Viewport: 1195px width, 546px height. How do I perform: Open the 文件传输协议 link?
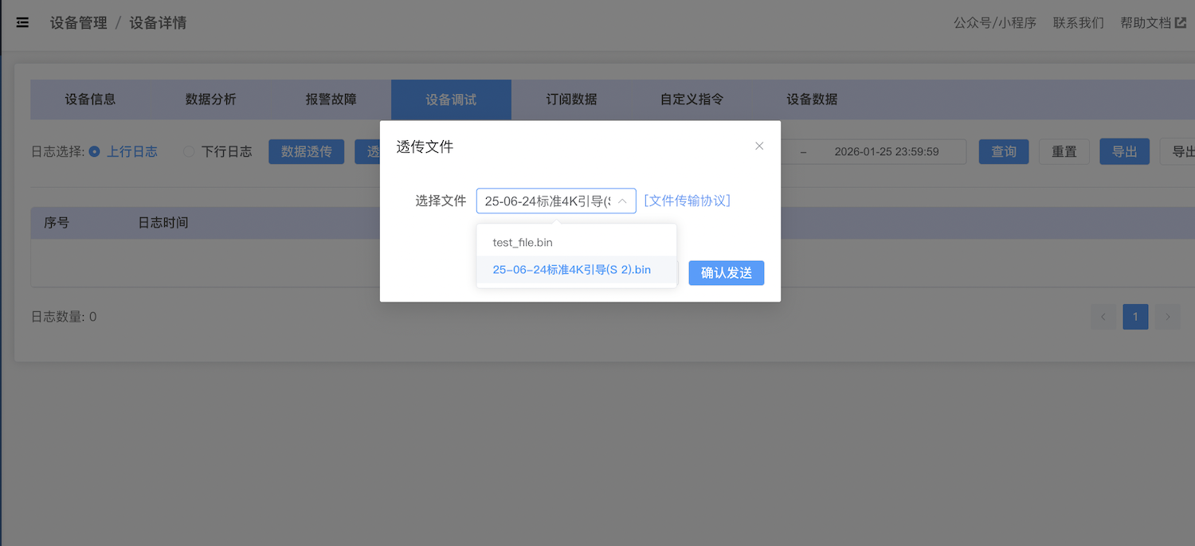(x=687, y=201)
